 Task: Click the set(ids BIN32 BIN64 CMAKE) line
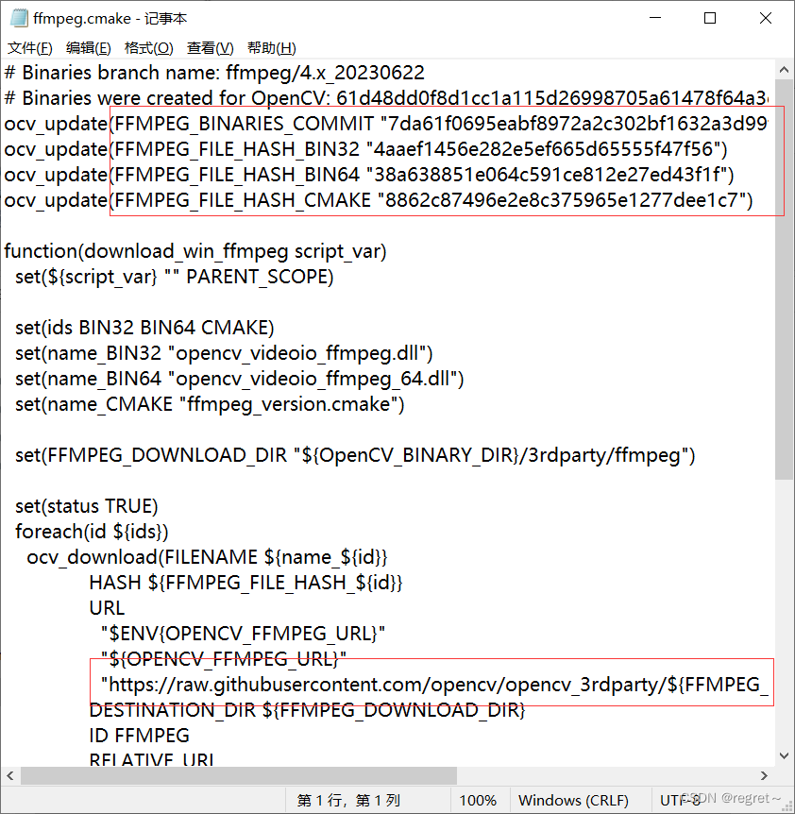[x=144, y=328]
